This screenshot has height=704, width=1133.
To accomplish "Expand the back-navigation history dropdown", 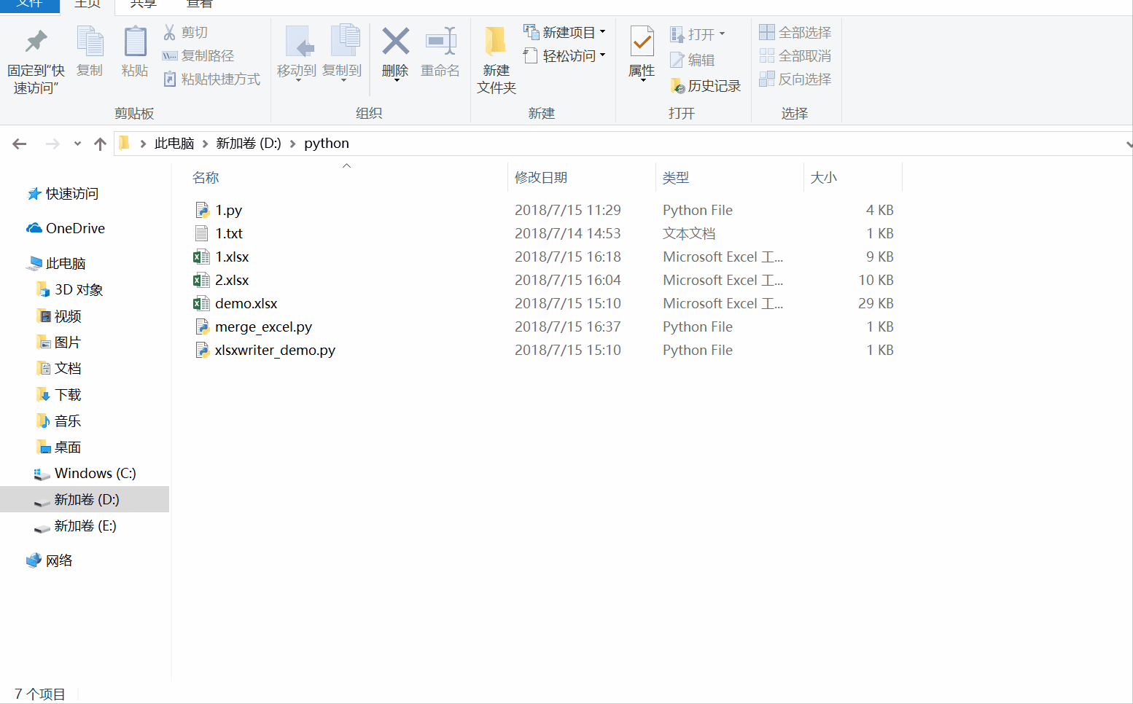I will [x=77, y=143].
